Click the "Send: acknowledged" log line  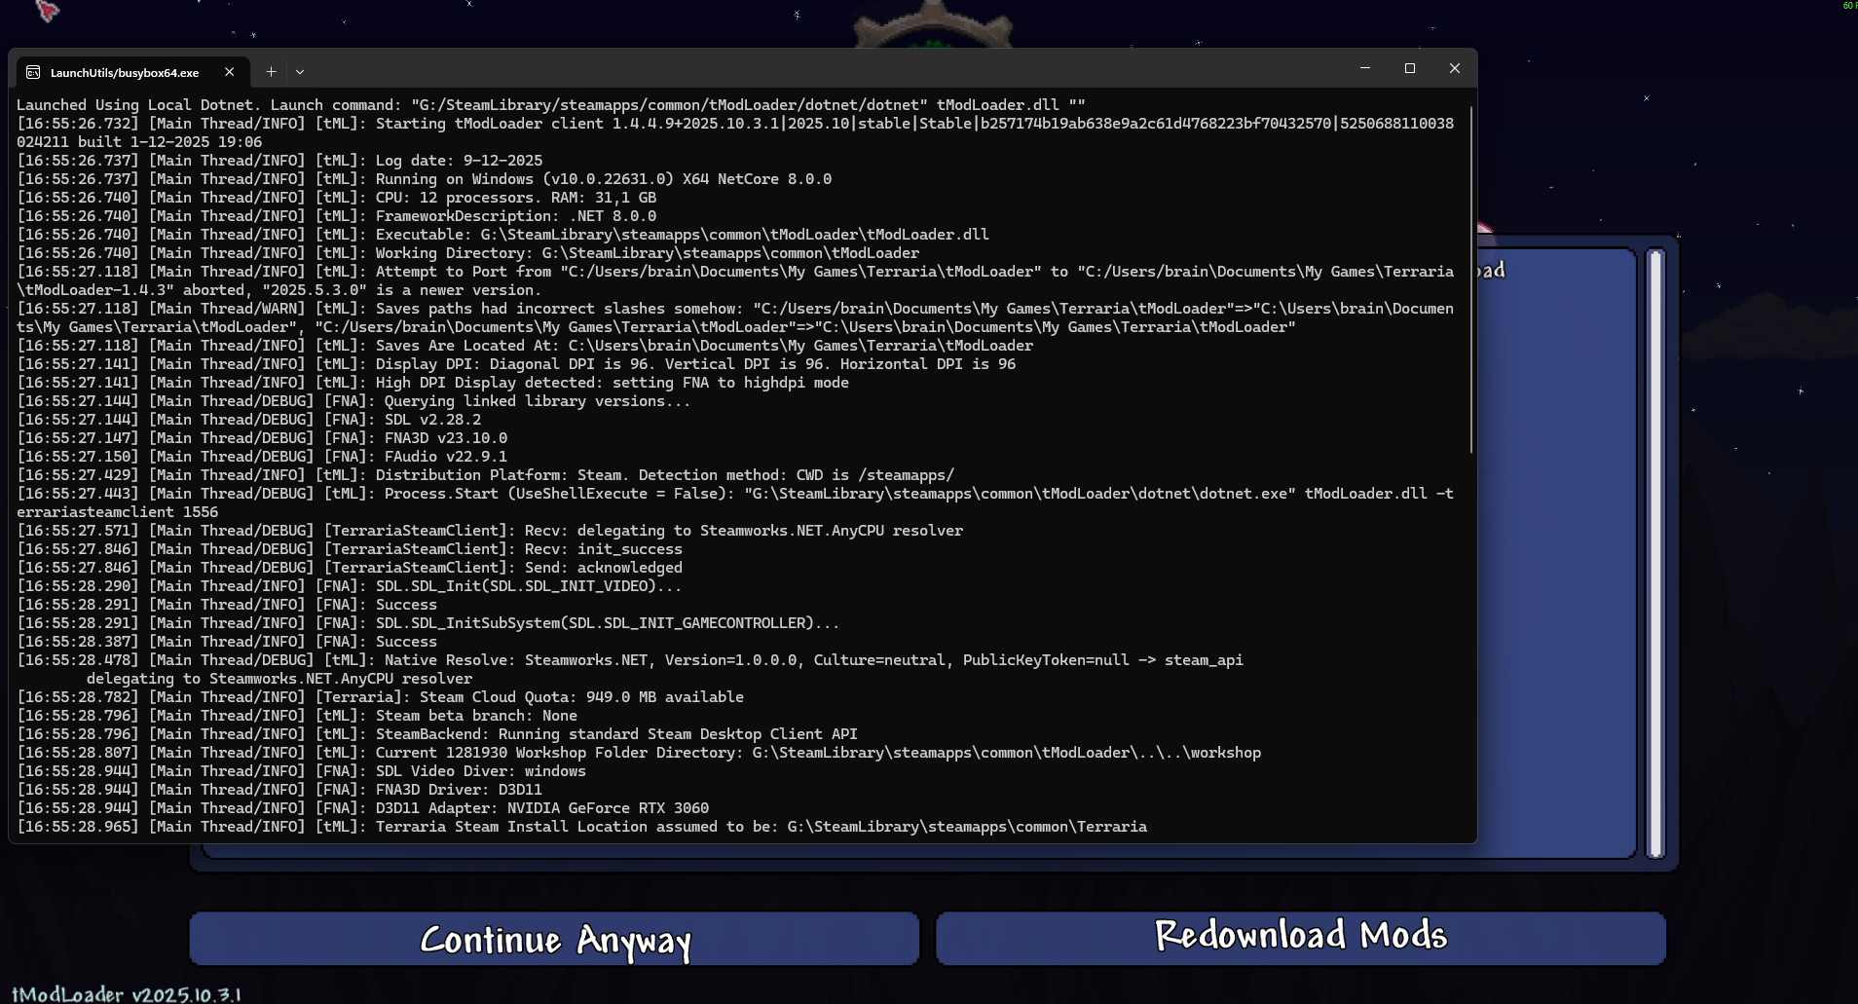coord(350,568)
